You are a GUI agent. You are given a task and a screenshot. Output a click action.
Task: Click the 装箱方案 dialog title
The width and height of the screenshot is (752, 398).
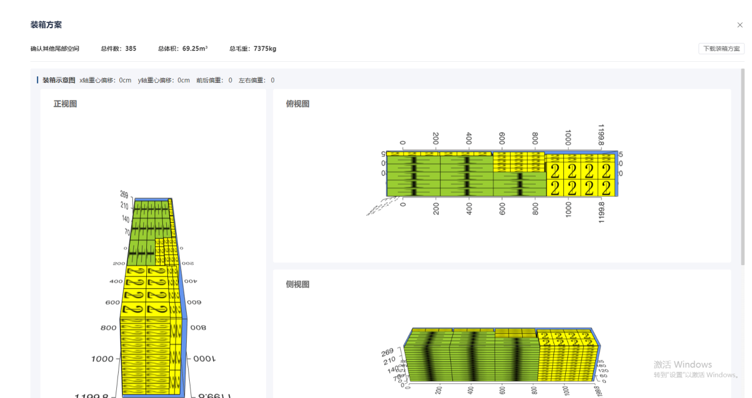click(46, 25)
